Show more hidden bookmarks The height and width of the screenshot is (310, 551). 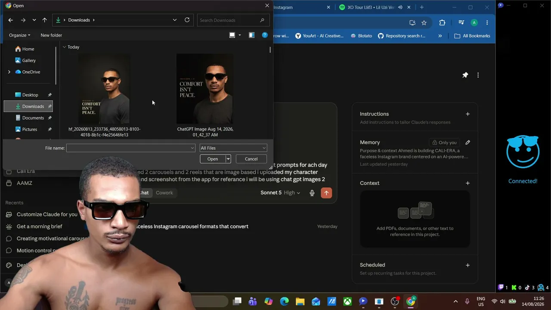coord(440,36)
